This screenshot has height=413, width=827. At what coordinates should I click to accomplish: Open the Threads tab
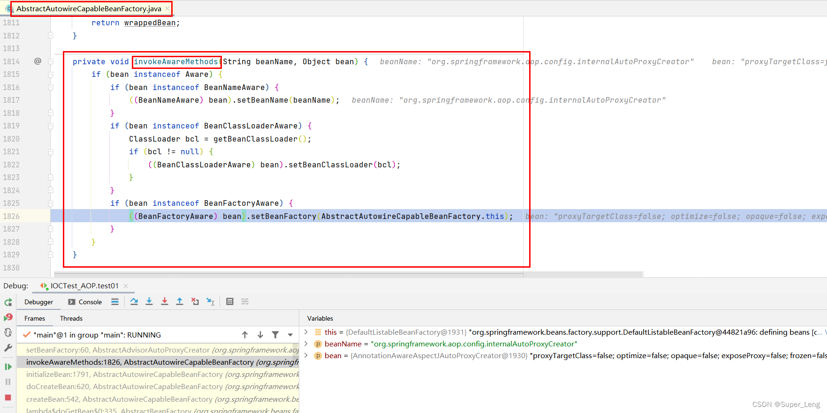tap(71, 318)
